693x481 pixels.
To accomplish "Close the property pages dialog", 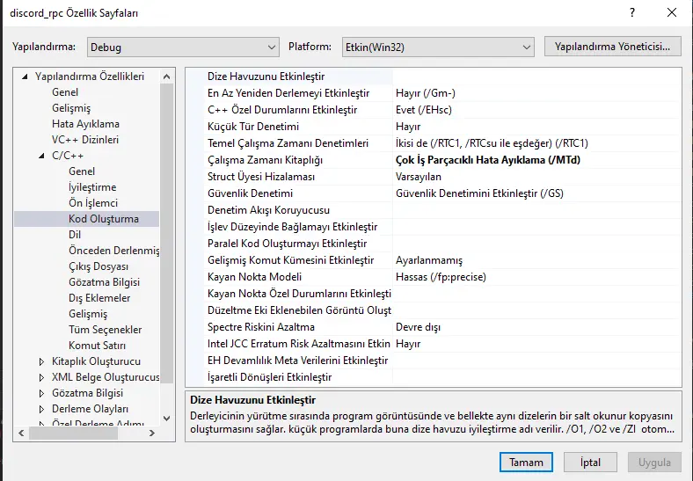I will (671, 13).
